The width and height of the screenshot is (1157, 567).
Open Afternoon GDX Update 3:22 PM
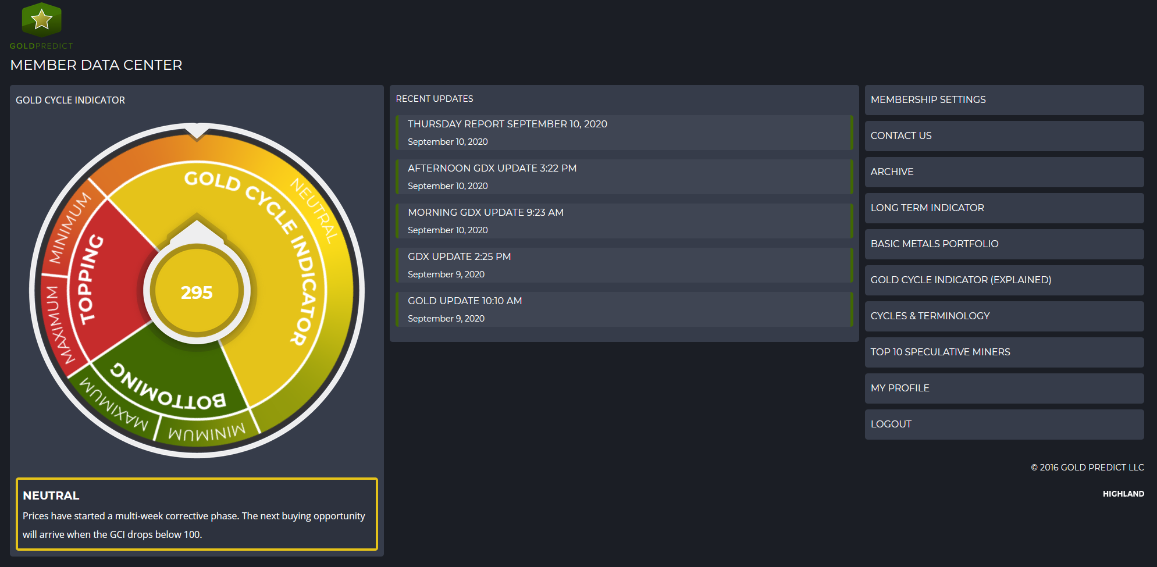492,169
